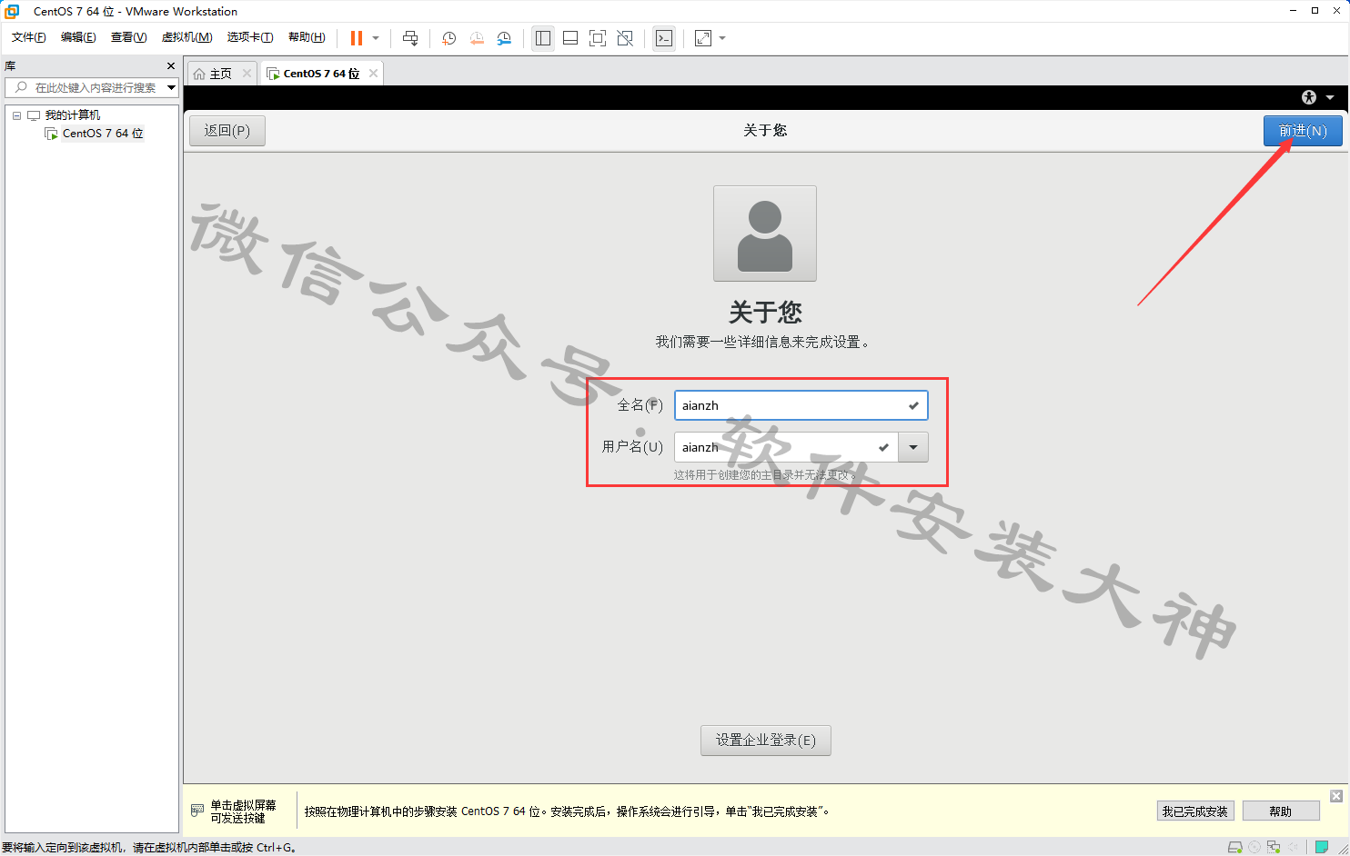Image resolution: width=1350 pixels, height=856 pixels.
Task: Click the 返回(P) button
Action: coord(227,131)
